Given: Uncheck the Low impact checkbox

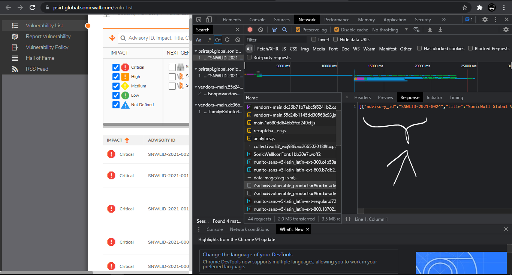Looking at the screenshot, I should (x=116, y=95).
